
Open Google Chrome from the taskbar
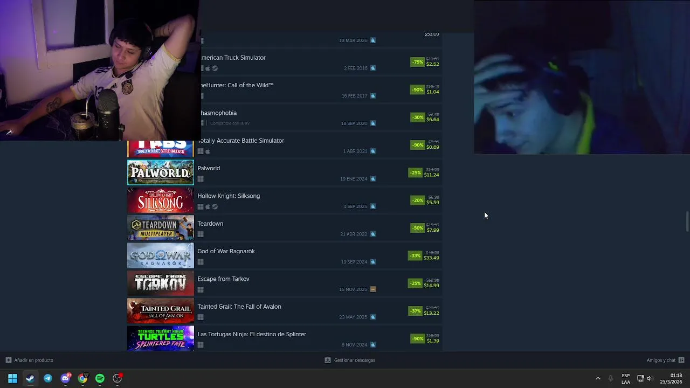point(82,378)
